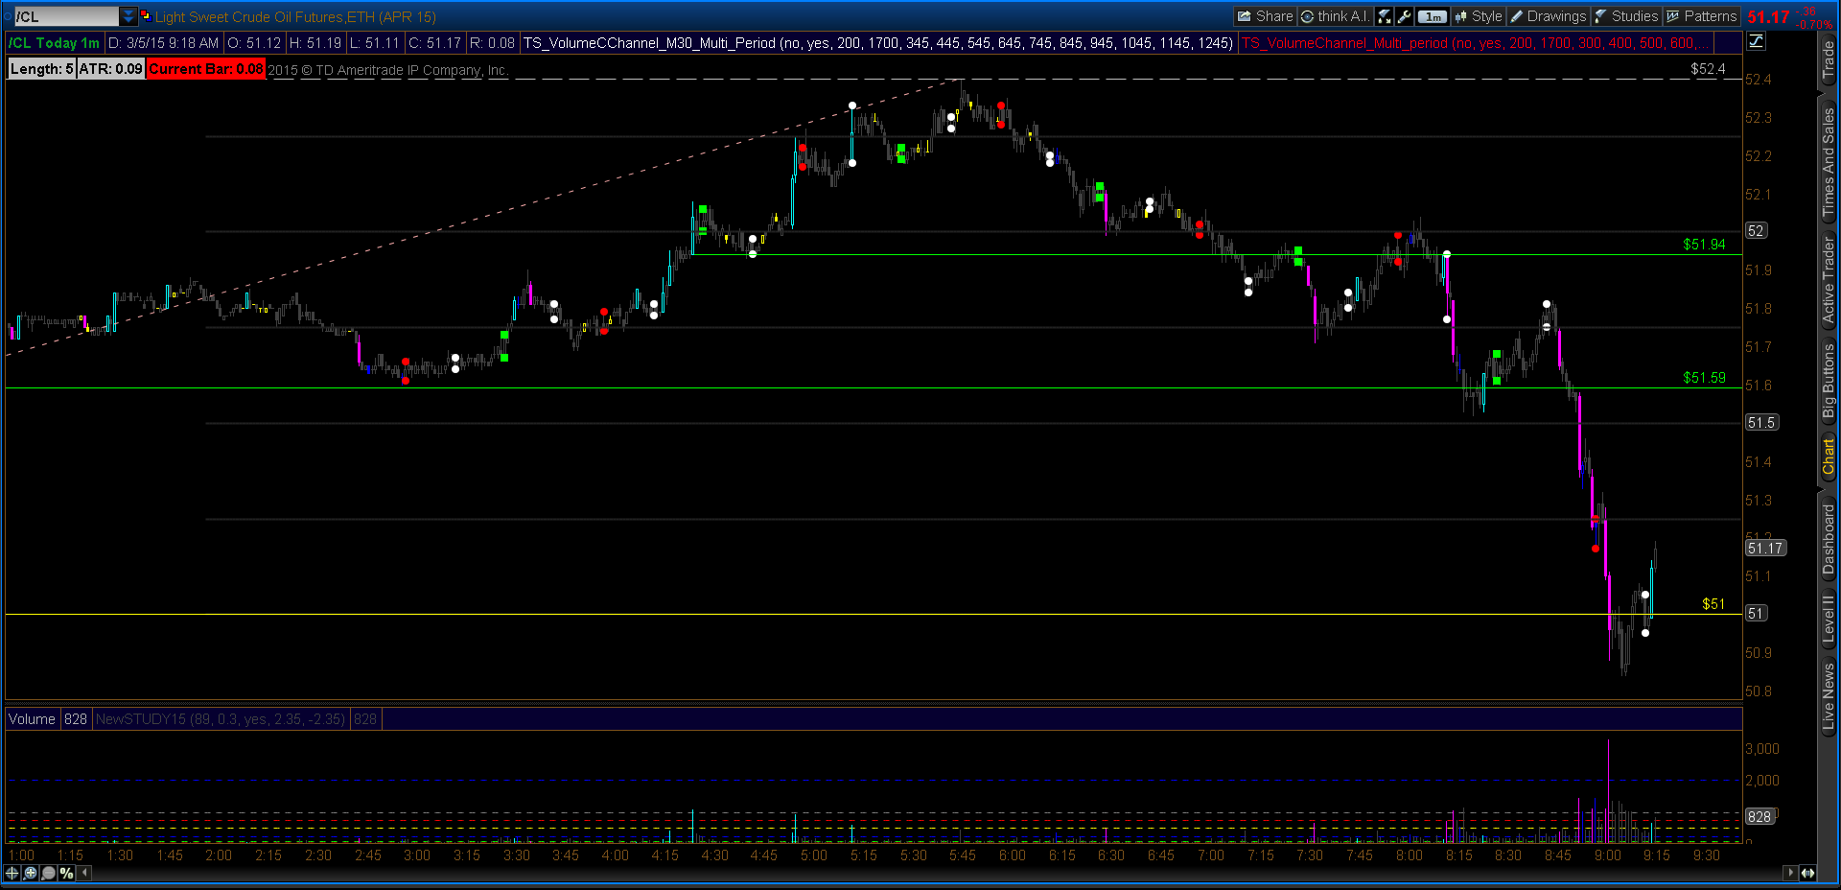1841x890 pixels.
Task: Toggle the percent scale button
Action: pos(66,873)
